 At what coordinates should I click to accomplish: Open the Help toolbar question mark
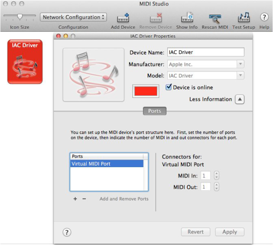(264, 17)
